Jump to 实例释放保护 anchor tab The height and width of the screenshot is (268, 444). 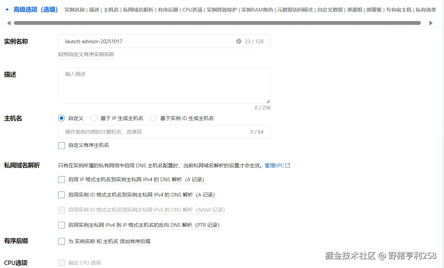(x=222, y=10)
